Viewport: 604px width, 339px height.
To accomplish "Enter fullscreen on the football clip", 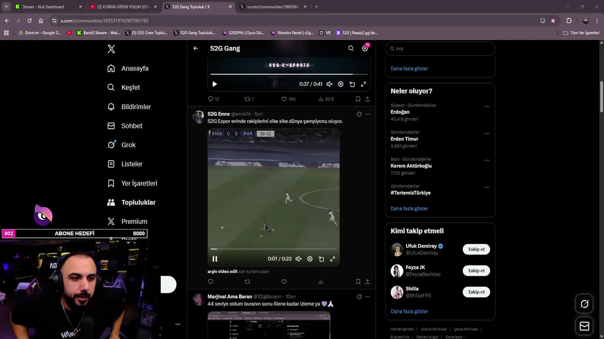I will 333,259.
